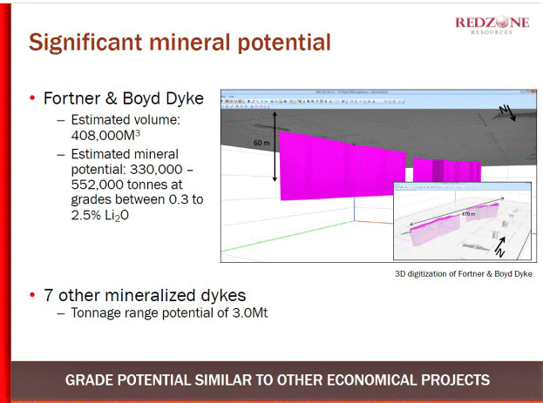Click "Tonnage range potential of 3.0Mt" sub-bullet
This screenshot has width=543, height=403.
169,313
